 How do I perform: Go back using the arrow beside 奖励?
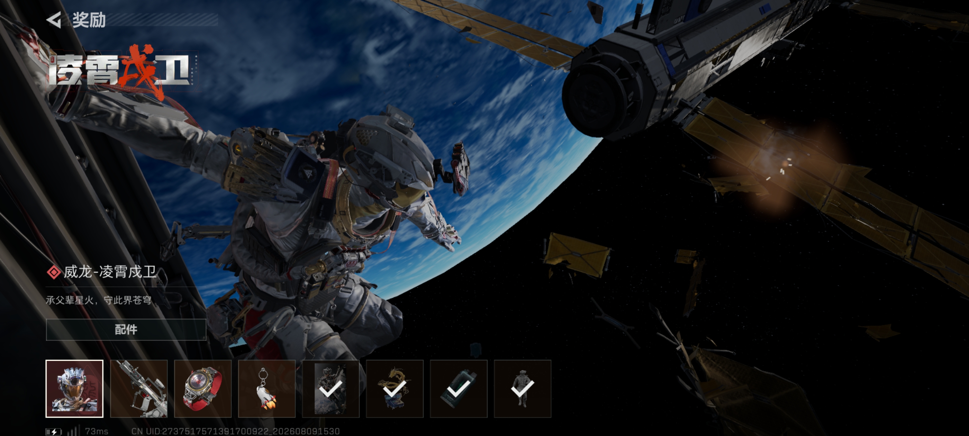pos(54,20)
